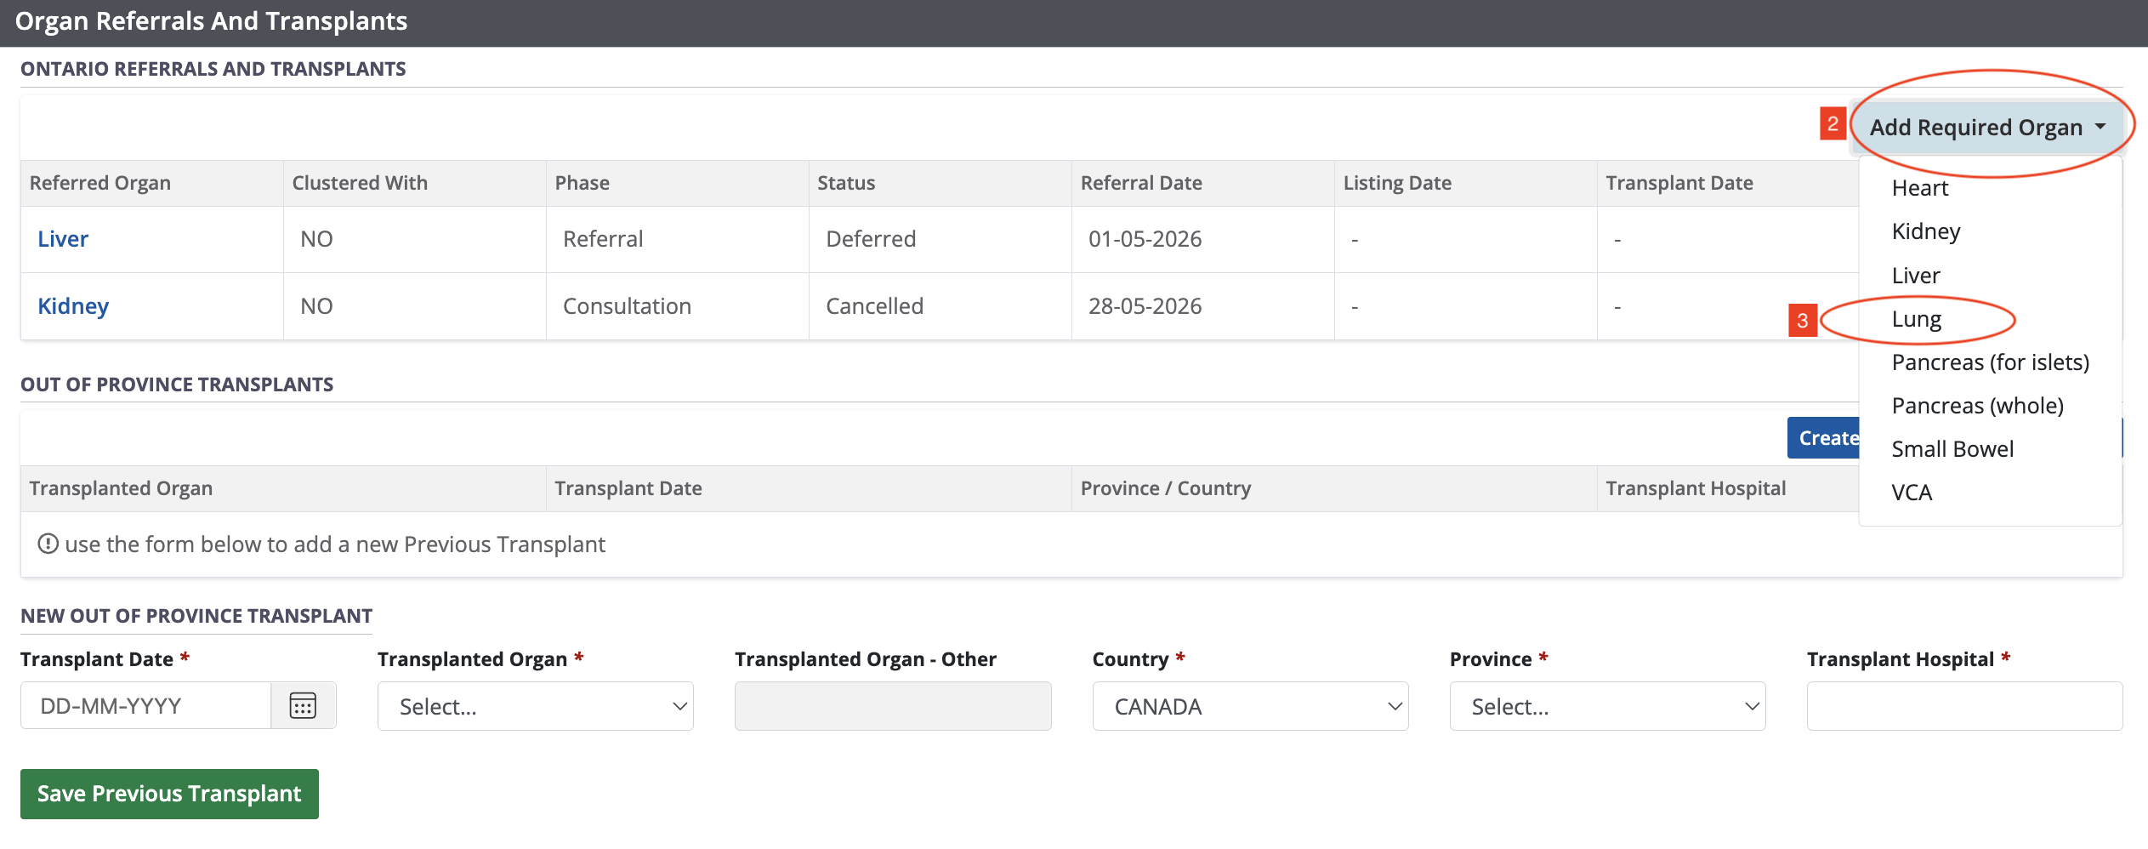Click the Save Previous Transplant button
Viewport: 2148px width, 849px height.
tap(169, 794)
